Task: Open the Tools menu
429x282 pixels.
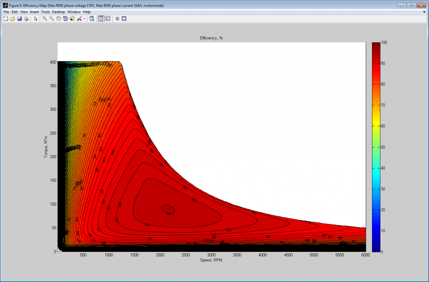Action: 45,12
